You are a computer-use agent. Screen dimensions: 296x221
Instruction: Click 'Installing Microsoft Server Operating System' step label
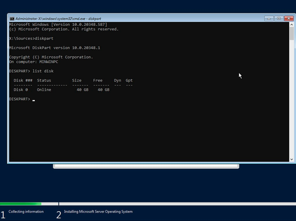[98, 211]
